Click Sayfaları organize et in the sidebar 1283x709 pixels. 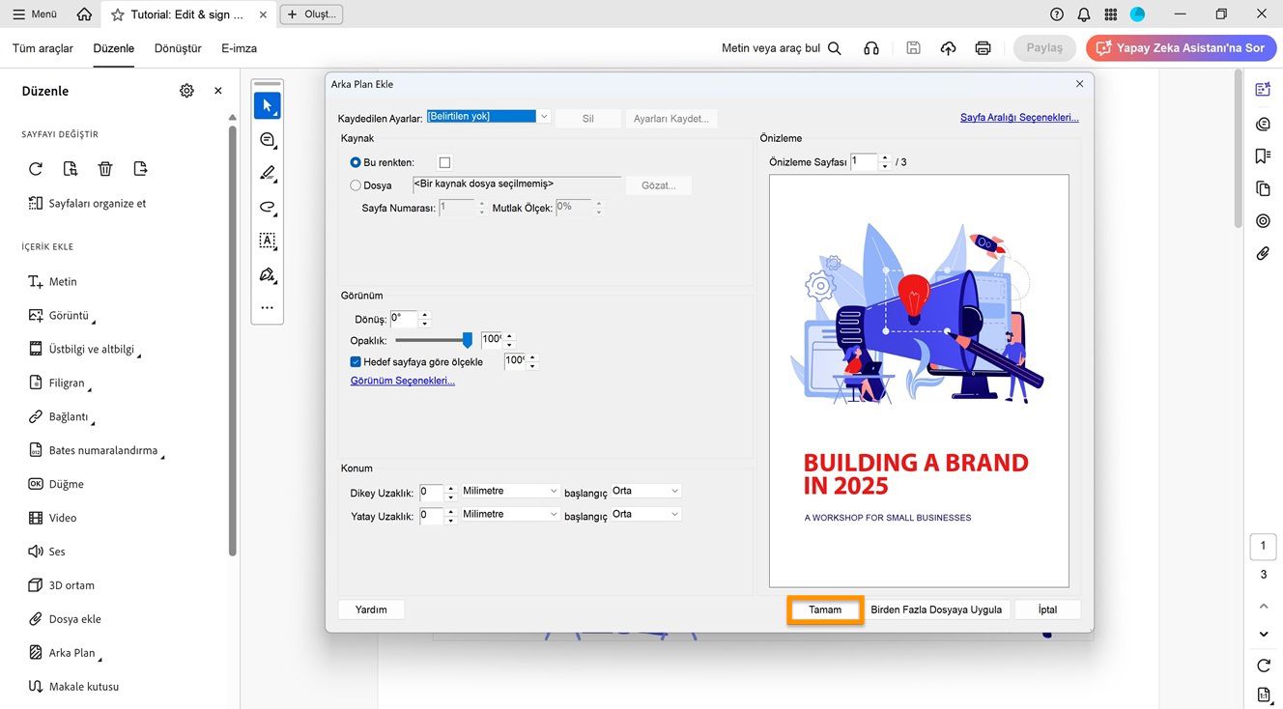pos(87,204)
